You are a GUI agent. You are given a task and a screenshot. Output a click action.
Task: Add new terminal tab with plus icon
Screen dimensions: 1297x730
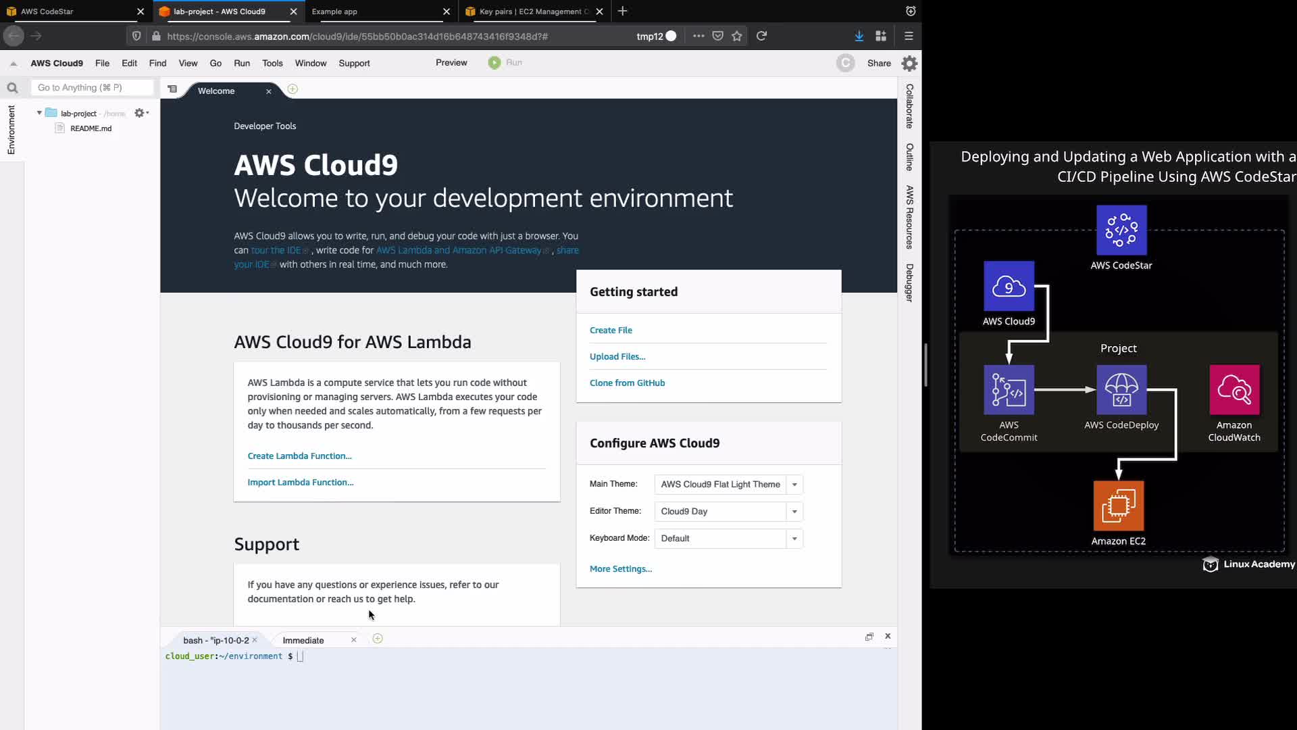(378, 639)
